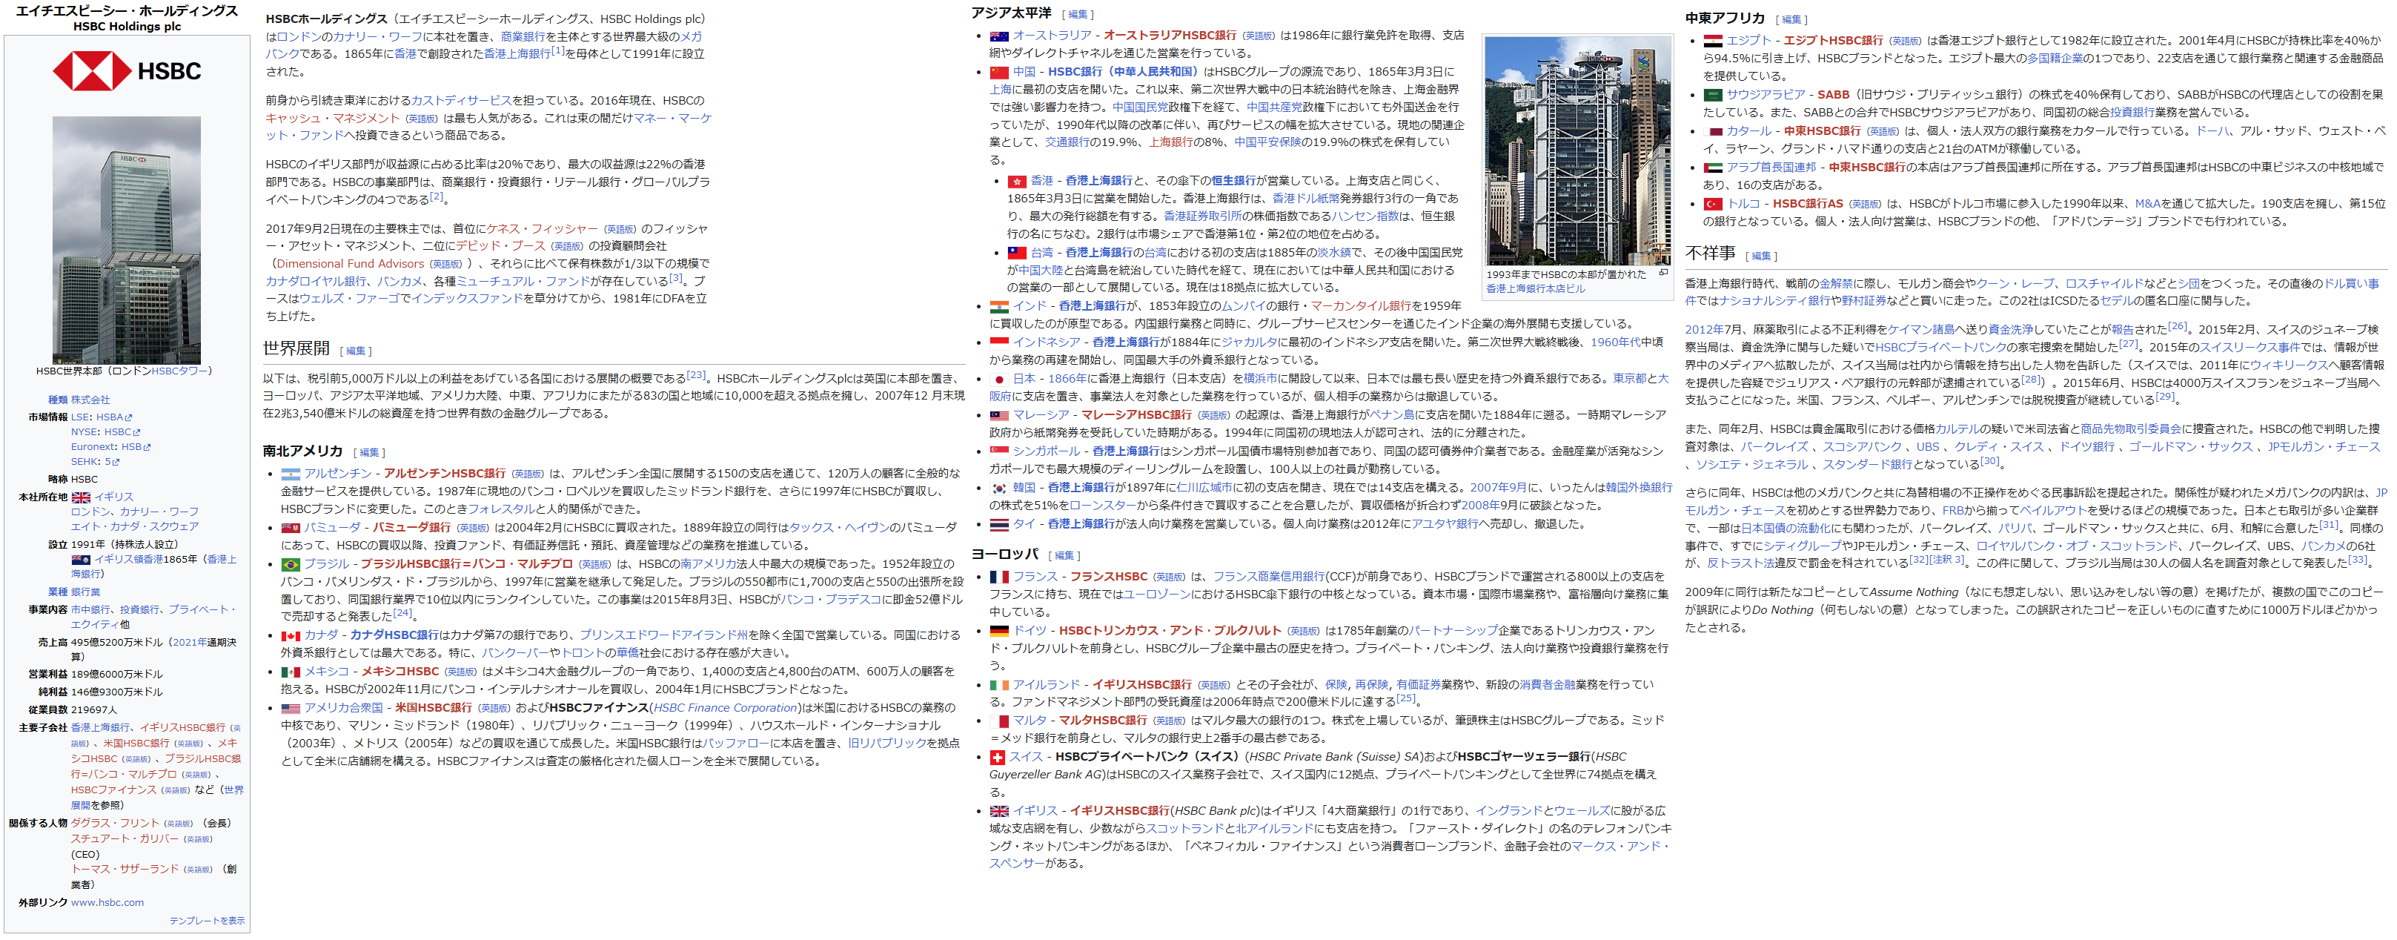2397x940 pixels.
Task: Open the マルタHSBC銀行 link
Action: 1103,721
